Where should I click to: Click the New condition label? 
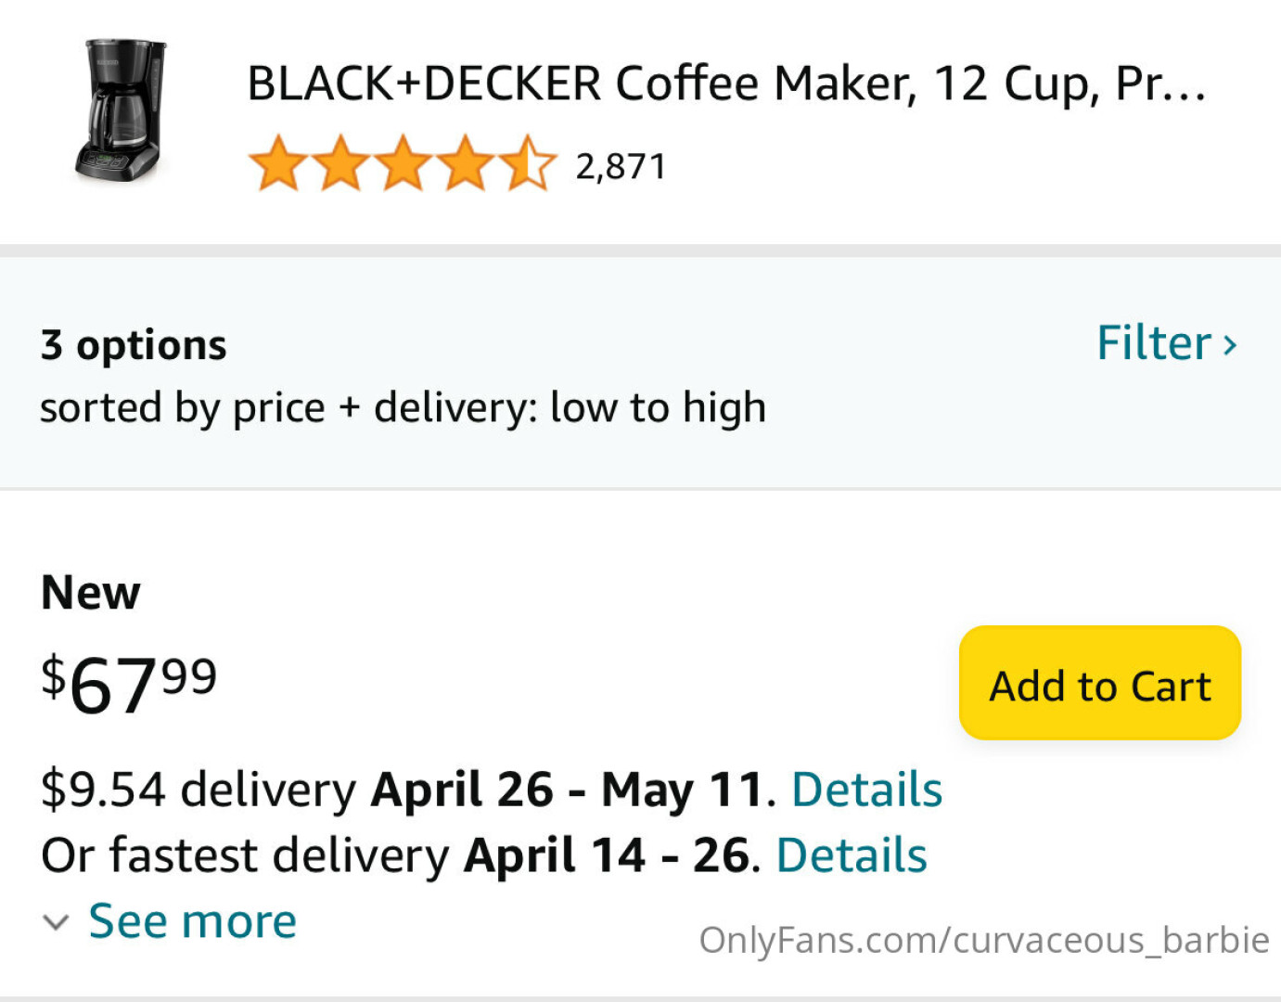[x=91, y=593]
